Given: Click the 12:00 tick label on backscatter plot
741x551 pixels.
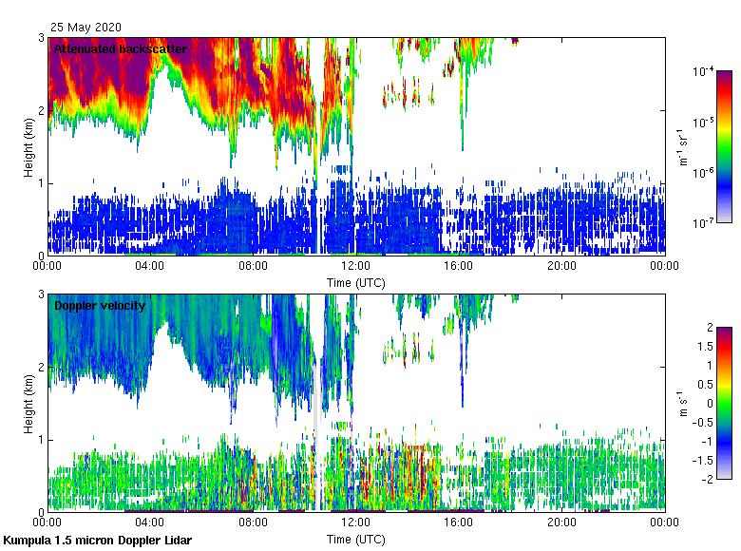Looking at the screenshot, I should click(356, 266).
